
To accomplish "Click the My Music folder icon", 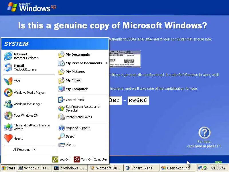I will coord(61,80).
